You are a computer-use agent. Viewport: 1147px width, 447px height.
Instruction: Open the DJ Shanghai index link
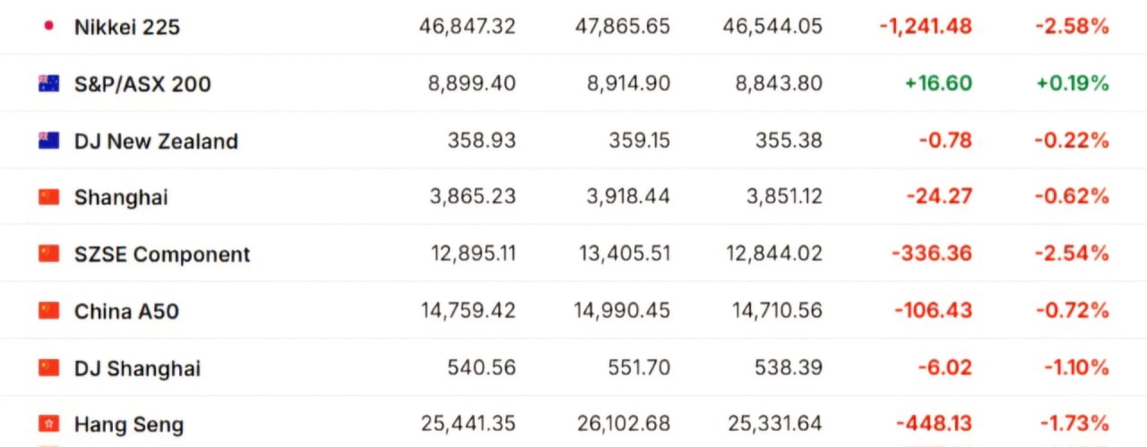137,369
